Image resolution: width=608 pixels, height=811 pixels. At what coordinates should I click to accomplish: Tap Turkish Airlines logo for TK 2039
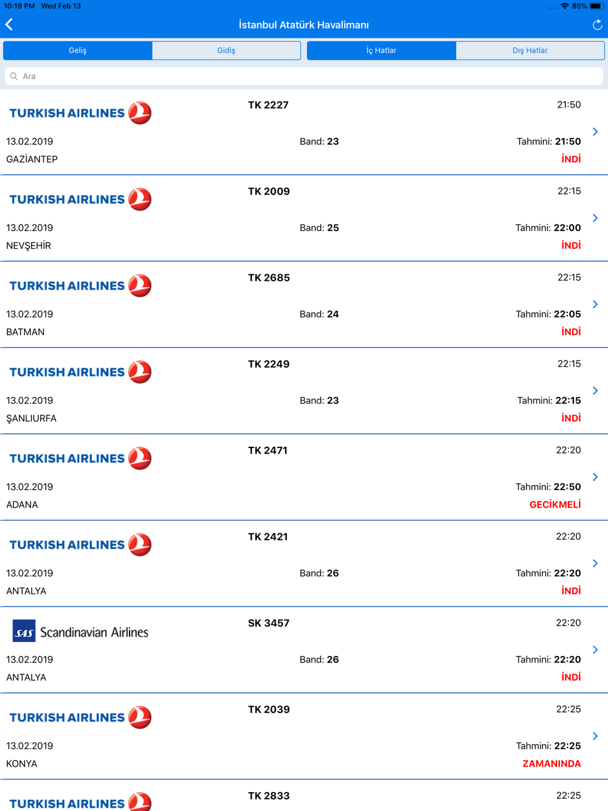tap(80, 717)
